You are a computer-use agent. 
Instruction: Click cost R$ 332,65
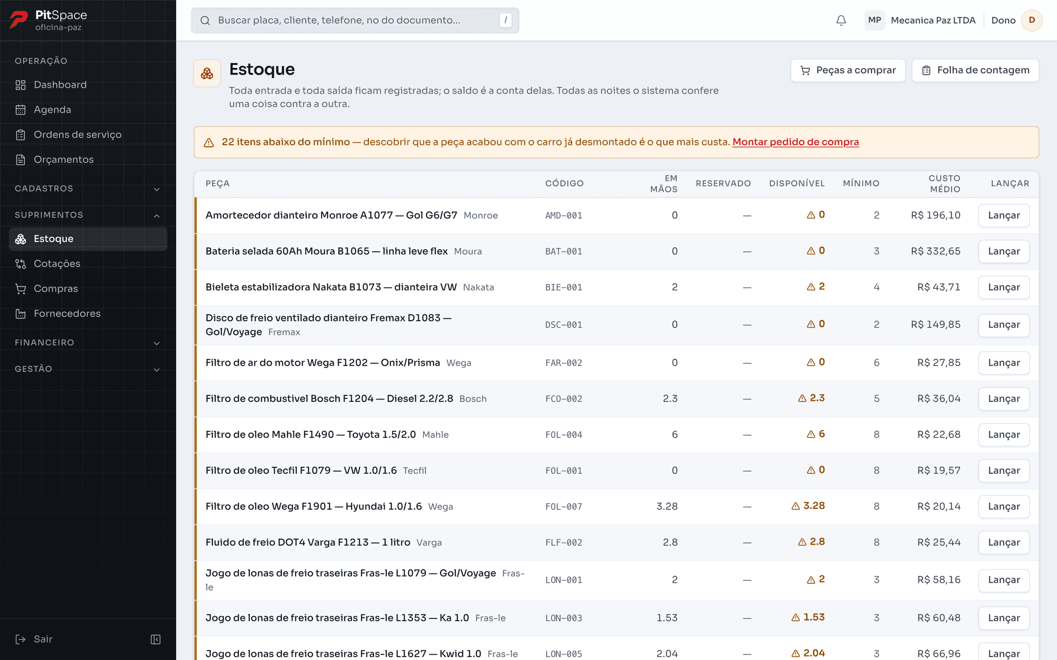pyautogui.click(x=936, y=251)
